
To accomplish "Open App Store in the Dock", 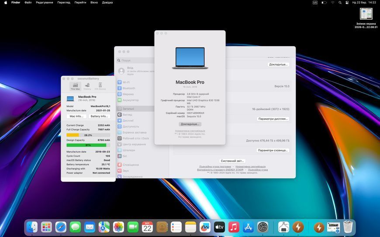I will tap(248, 227).
